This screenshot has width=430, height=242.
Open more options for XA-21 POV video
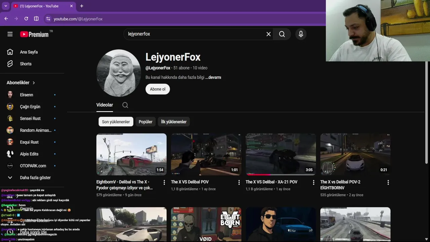[x=313, y=182]
